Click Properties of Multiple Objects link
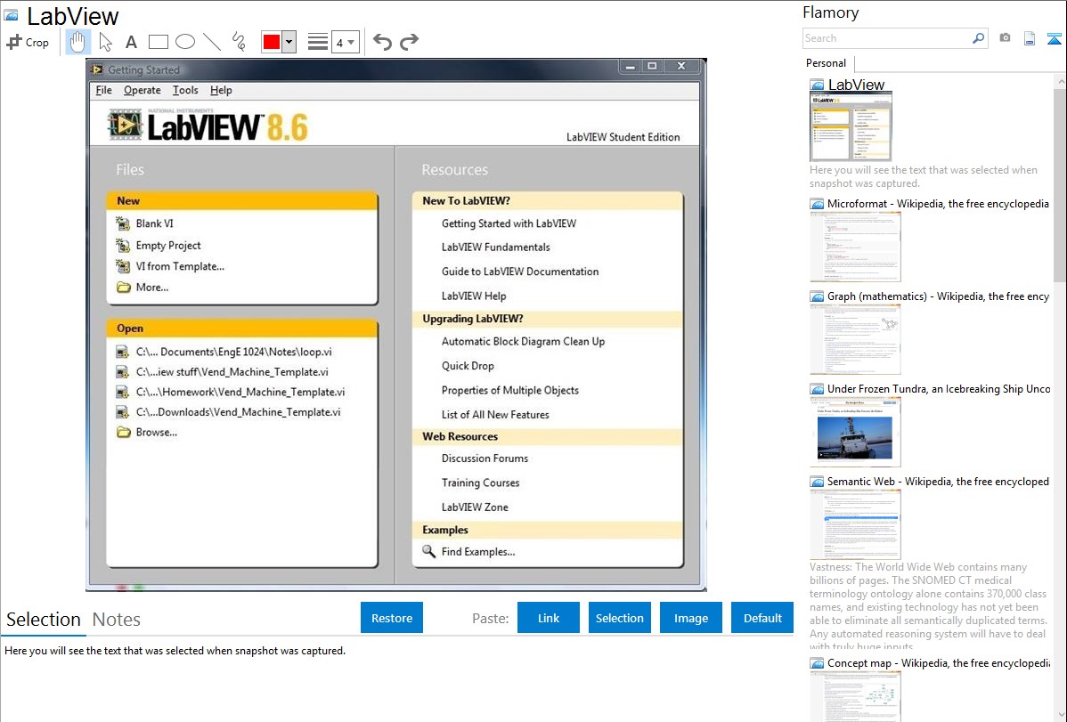 (510, 391)
